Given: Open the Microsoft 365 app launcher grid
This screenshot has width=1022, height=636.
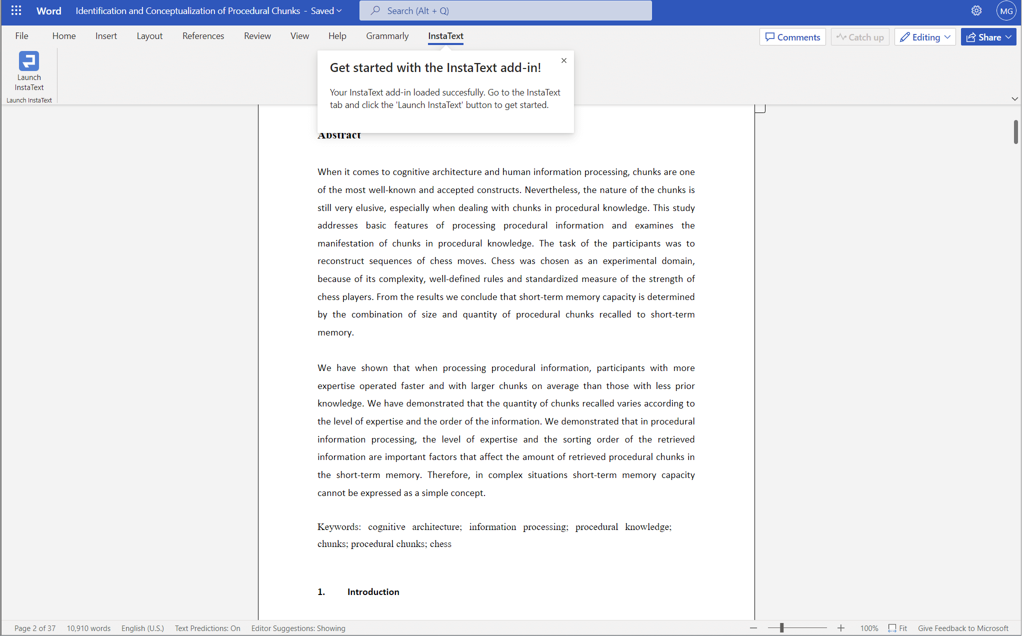Looking at the screenshot, I should click(x=15, y=10).
